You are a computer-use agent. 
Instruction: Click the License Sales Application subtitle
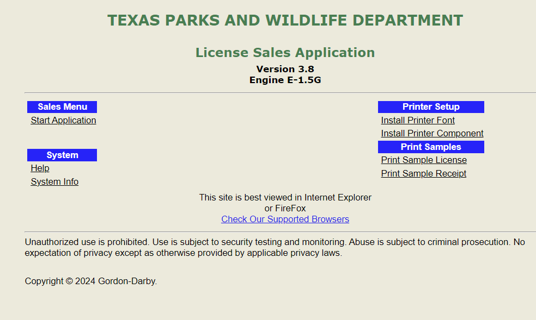285,53
